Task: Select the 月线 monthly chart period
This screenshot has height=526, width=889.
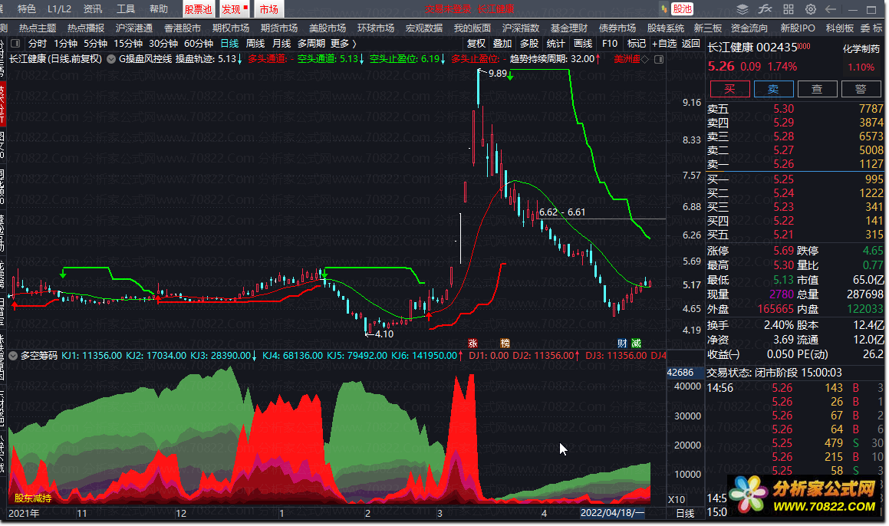Action: tap(282, 44)
